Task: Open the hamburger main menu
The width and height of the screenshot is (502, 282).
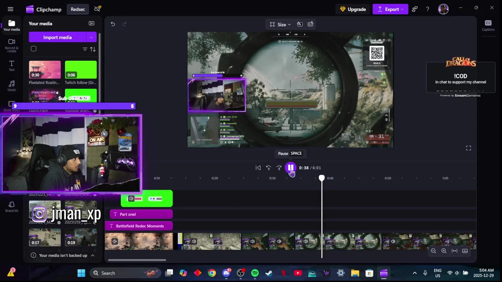Action: 11,9
